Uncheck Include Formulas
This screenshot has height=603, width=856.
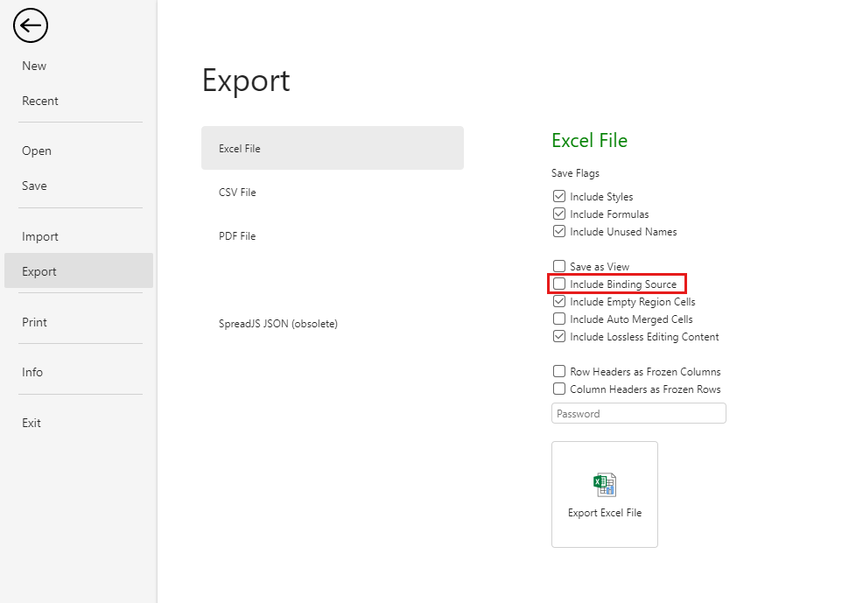coord(559,214)
